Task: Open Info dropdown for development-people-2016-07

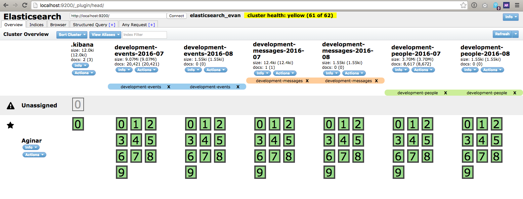Action: click(401, 70)
